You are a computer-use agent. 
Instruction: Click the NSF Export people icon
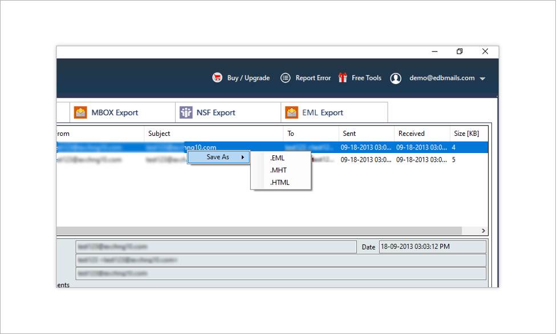pyautogui.click(x=186, y=112)
